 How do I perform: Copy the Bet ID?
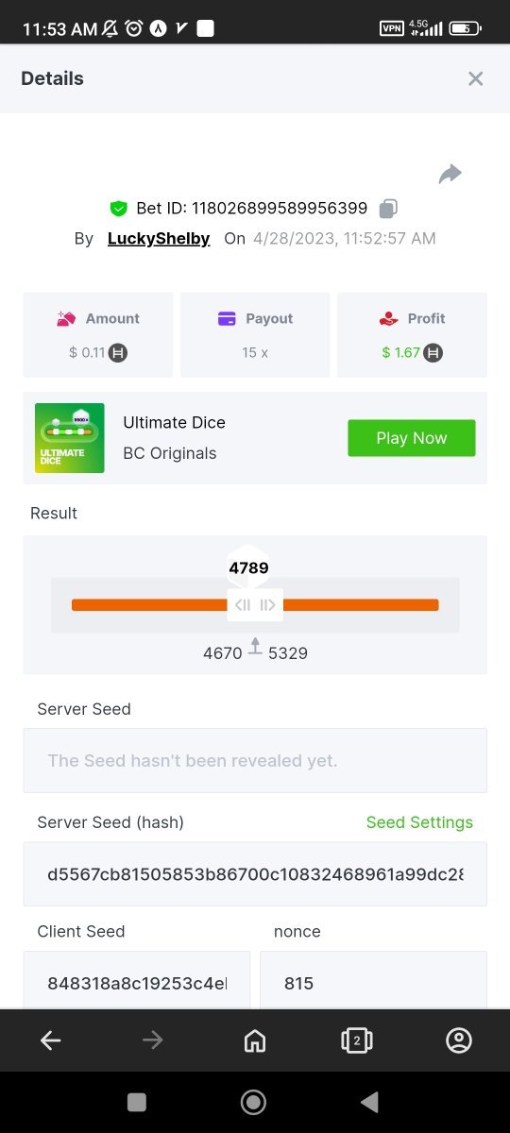pyautogui.click(x=388, y=209)
